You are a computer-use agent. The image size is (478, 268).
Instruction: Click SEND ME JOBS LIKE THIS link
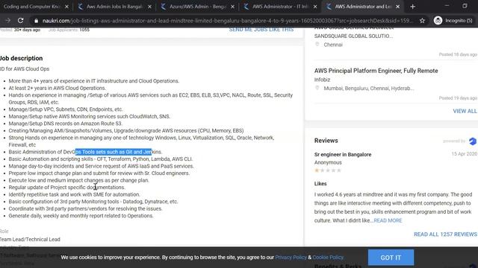[261, 30]
